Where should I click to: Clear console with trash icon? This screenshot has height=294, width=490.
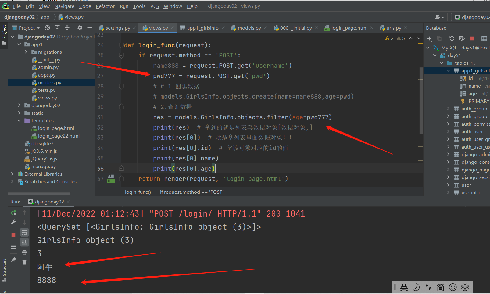point(24,262)
